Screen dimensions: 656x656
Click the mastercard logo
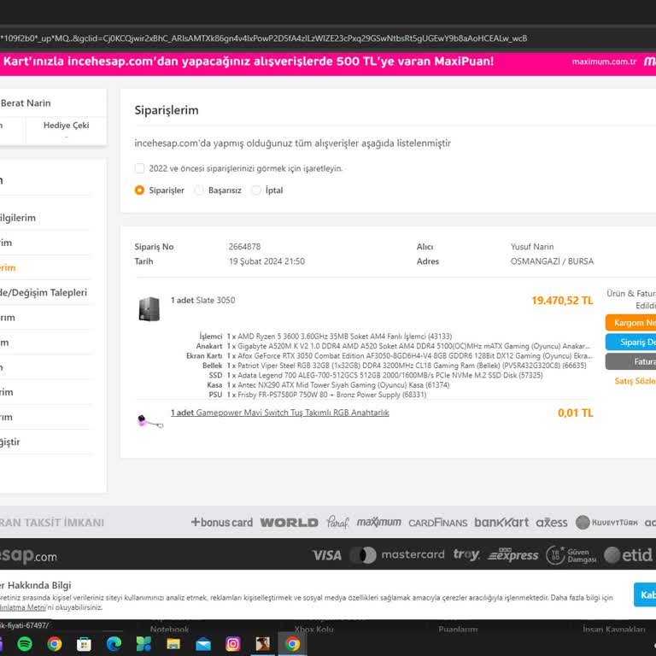point(396,554)
